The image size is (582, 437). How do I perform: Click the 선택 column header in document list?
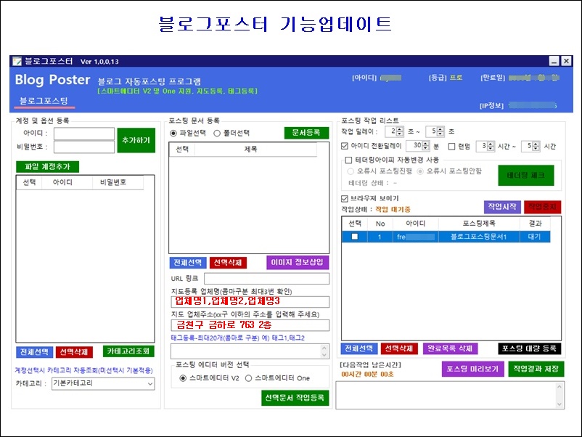coord(182,150)
